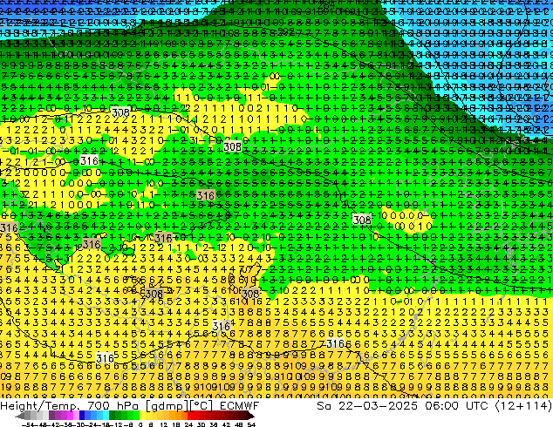
Task: Click the rightmost '316' contour label
Action: (336, 343)
